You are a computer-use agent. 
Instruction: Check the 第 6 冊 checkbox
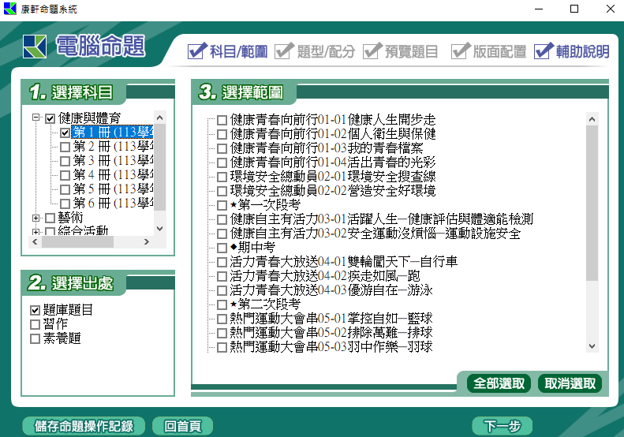(x=65, y=204)
